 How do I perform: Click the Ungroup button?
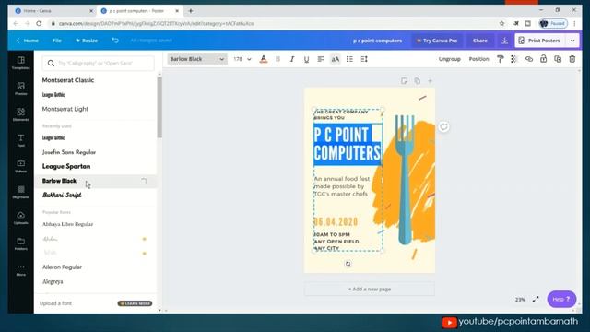click(x=449, y=59)
